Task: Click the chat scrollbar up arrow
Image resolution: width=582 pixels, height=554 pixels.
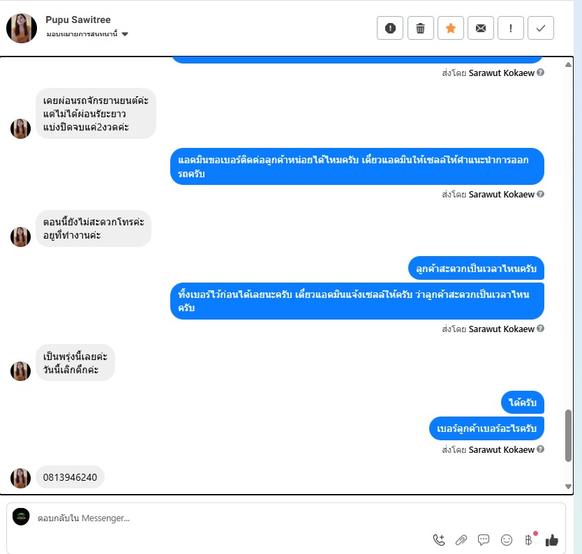Action: coord(568,65)
